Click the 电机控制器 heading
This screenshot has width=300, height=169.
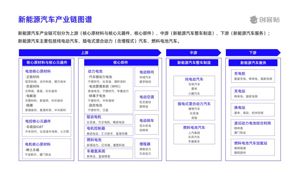pyautogui.click(x=96, y=128)
